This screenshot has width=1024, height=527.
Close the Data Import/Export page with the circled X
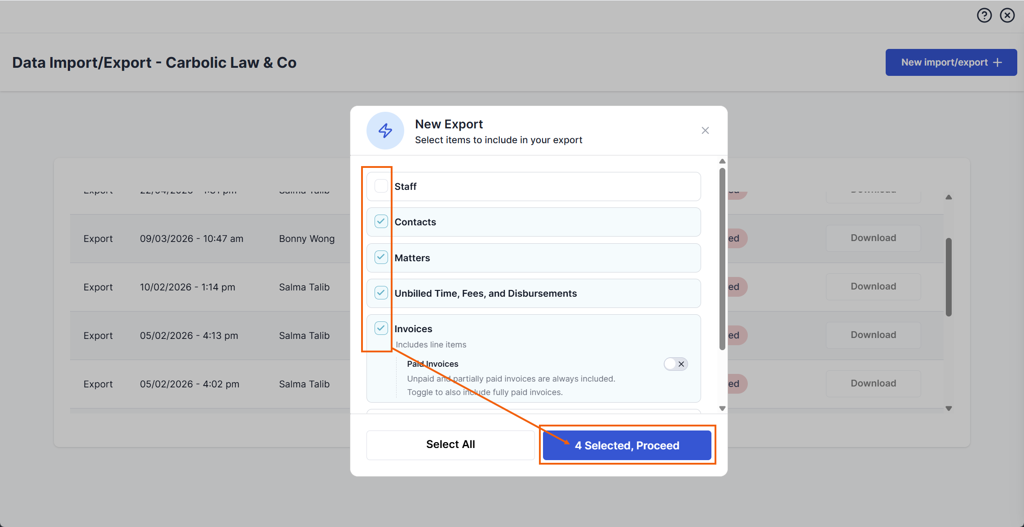[x=1007, y=16]
